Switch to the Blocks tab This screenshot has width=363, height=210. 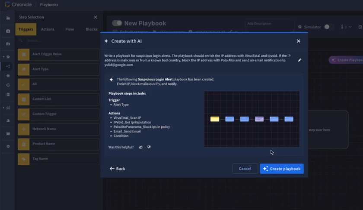click(92, 29)
